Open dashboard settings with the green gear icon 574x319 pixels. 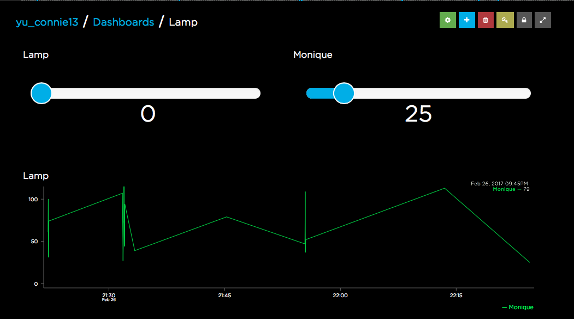[x=448, y=20]
